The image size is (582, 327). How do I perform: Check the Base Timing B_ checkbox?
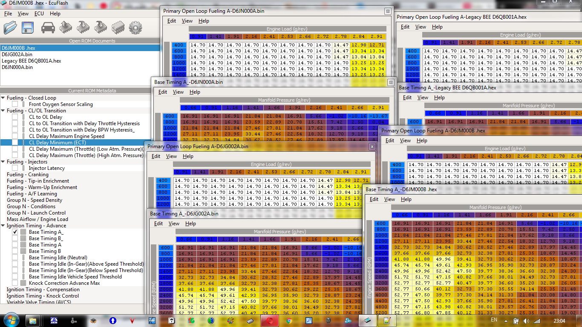click(x=15, y=238)
